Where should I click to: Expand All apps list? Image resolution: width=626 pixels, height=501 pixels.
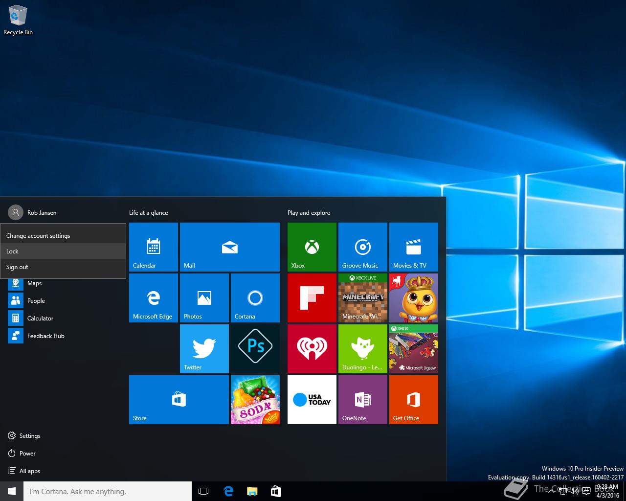[x=63, y=471]
